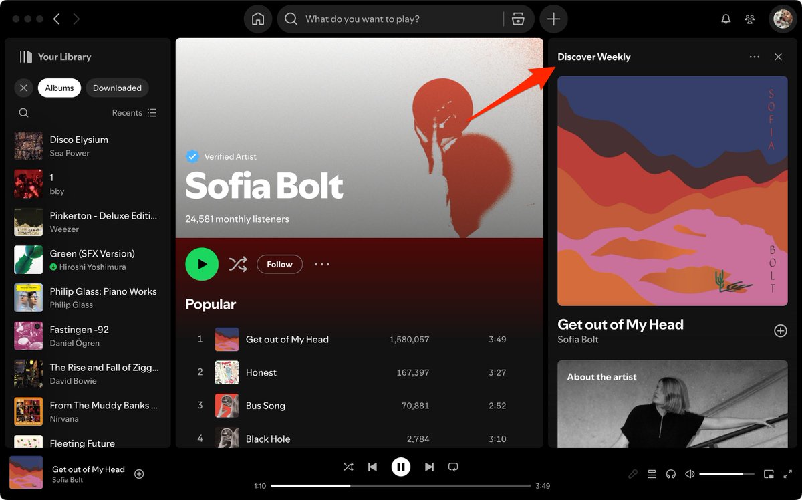Show friend activity
802x500 pixels.
[x=750, y=19]
